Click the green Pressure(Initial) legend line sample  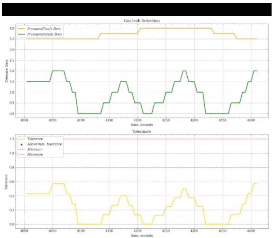coord(23,34)
